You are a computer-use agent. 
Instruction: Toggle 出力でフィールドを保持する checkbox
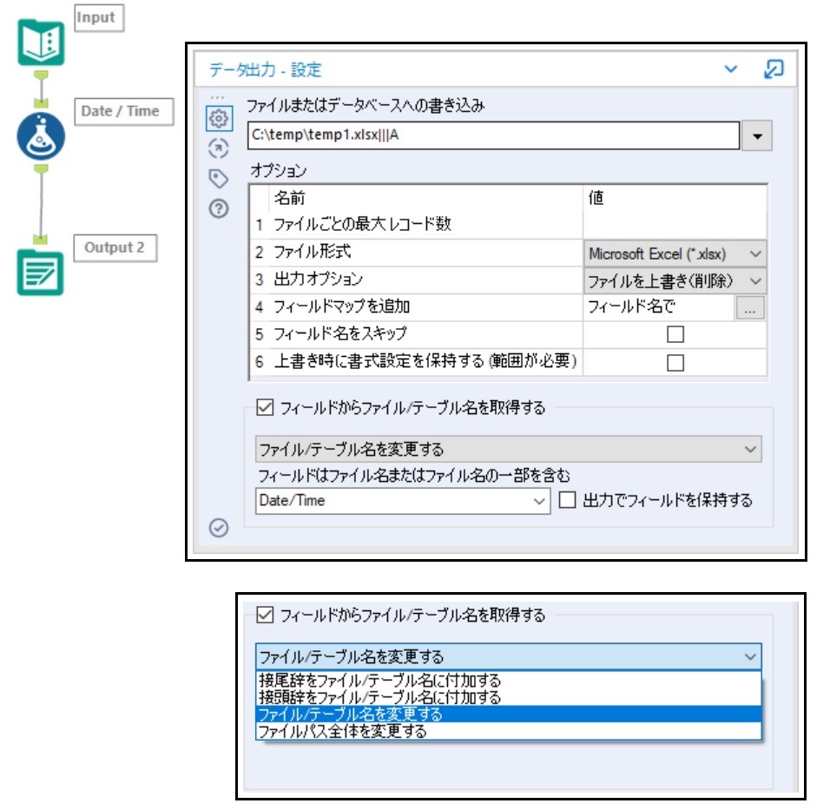[x=567, y=500]
